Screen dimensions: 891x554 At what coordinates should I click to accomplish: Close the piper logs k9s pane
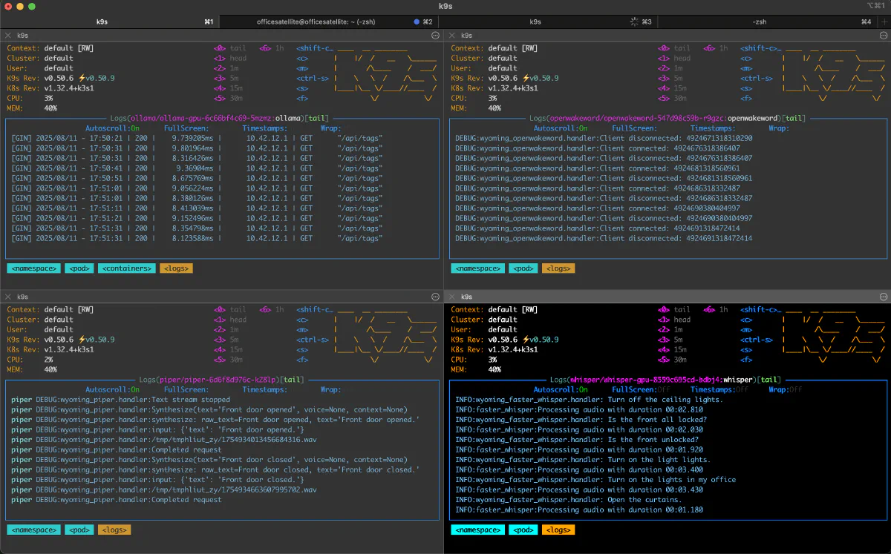point(8,296)
